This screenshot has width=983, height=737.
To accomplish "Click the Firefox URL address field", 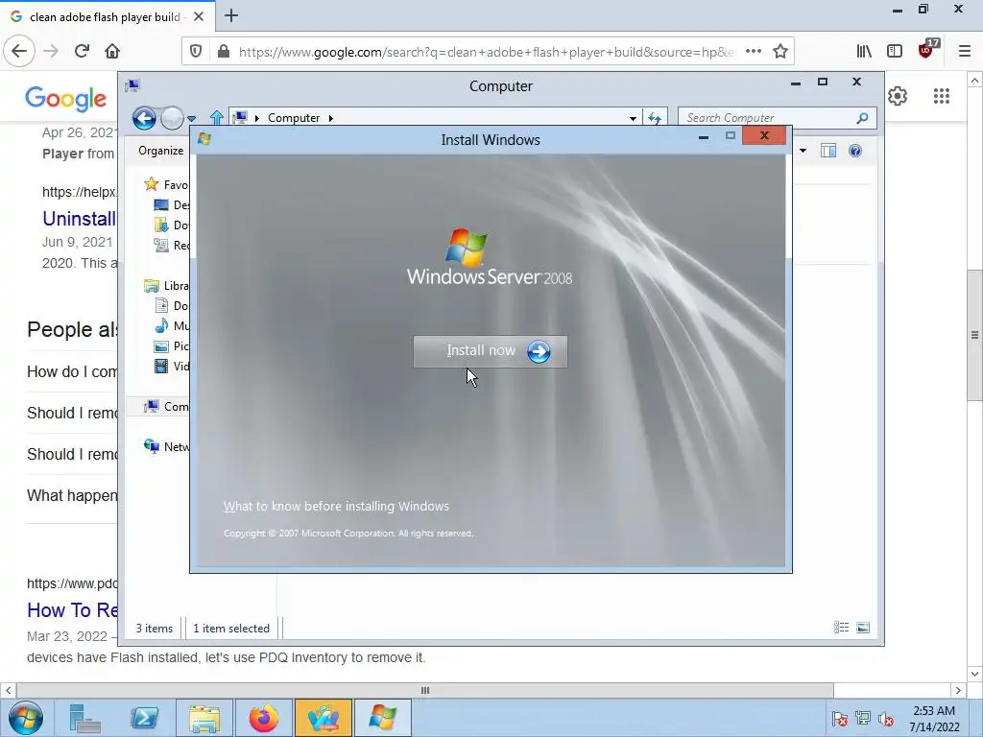I will (x=486, y=52).
